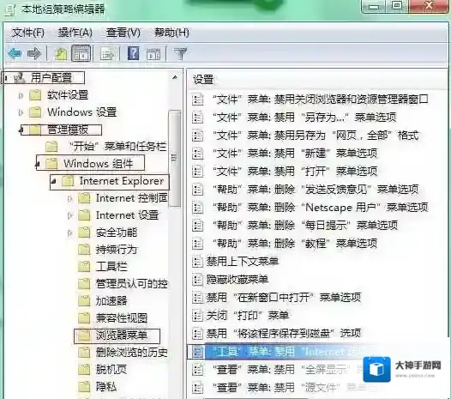Select "文件"菜单: 禁用"打开"菜单选项
The image size is (451, 399).
click(x=295, y=172)
